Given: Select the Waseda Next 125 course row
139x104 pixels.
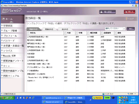Looking at the screenshot, I should [x=81, y=77].
